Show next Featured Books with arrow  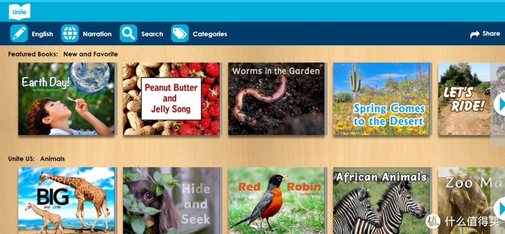click(499, 104)
